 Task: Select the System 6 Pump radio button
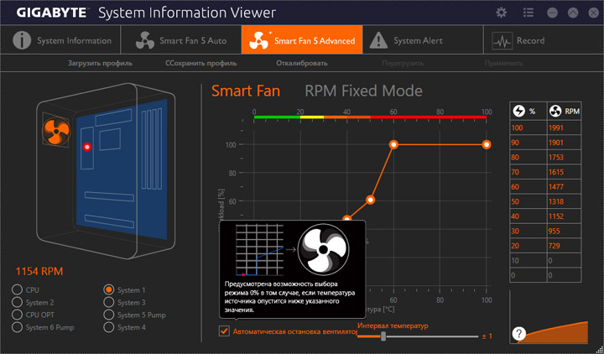click(17, 327)
